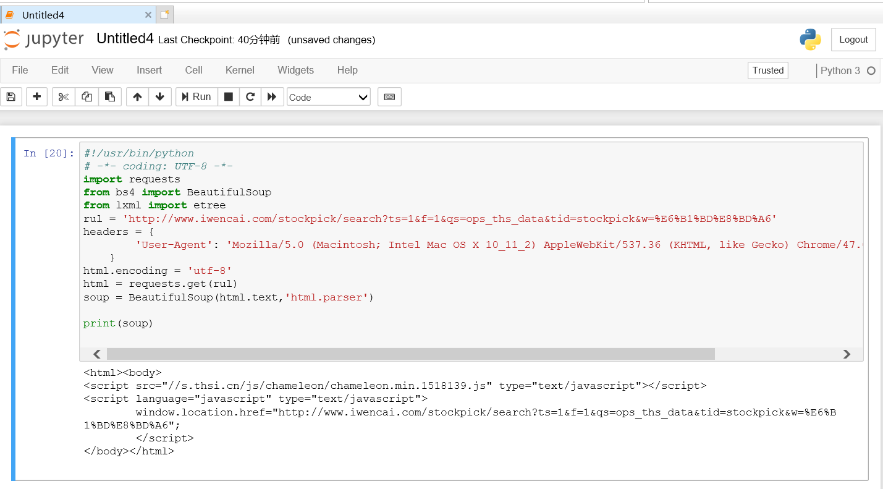Restart kernel and rerun all icon
The height and width of the screenshot is (489, 883).
click(x=272, y=97)
